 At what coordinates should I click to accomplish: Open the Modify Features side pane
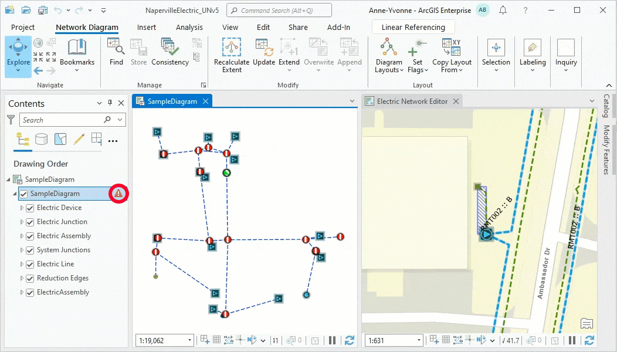(x=606, y=150)
